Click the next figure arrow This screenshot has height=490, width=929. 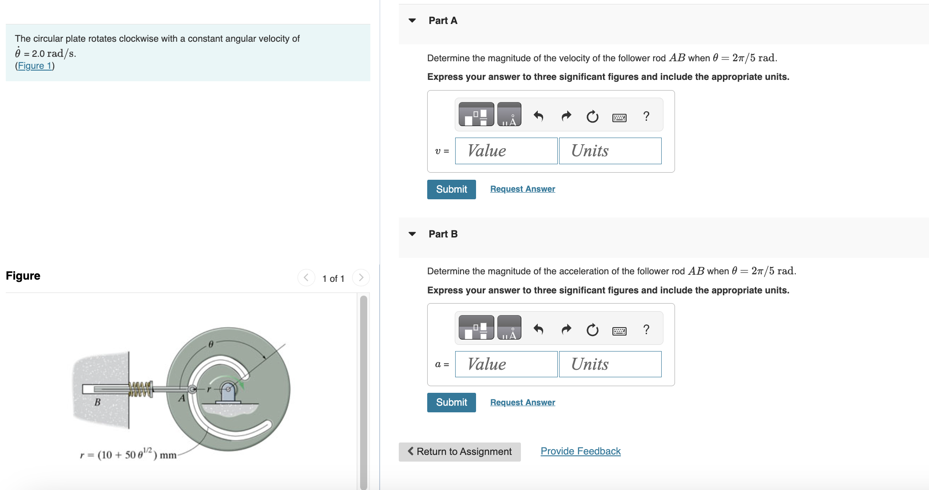click(x=361, y=277)
